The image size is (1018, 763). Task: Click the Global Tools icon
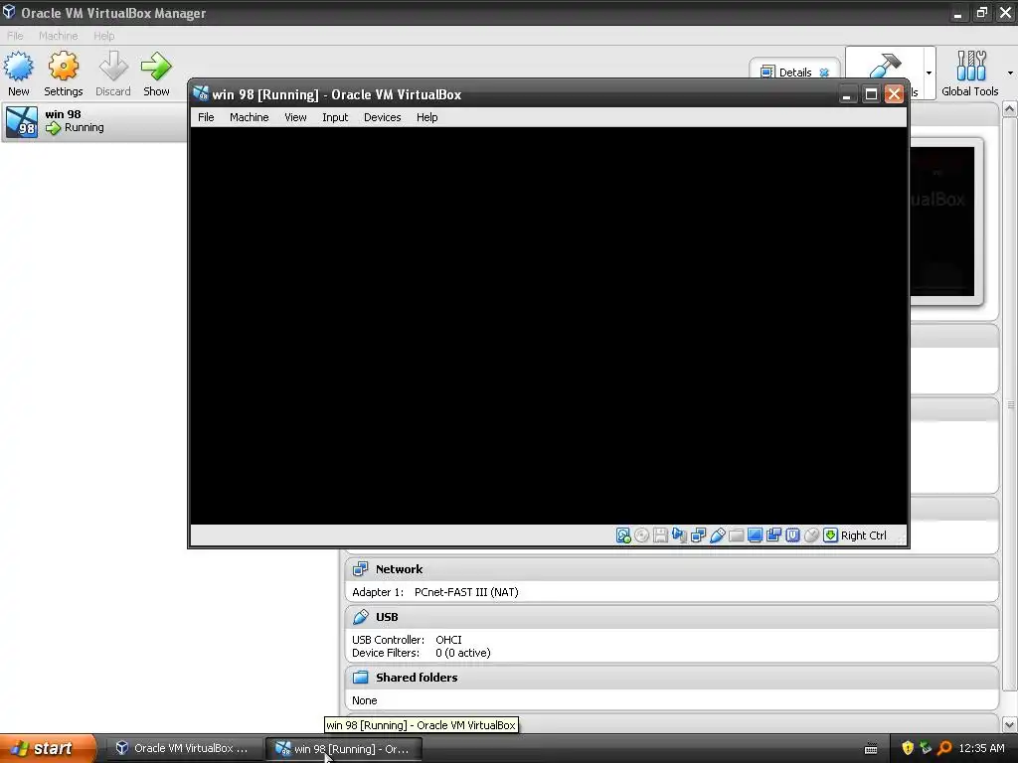pos(971,66)
